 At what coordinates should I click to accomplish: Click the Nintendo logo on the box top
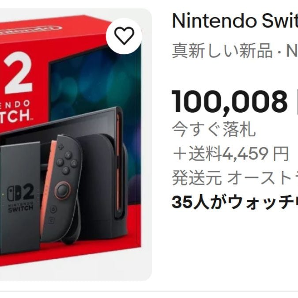(31, 30)
